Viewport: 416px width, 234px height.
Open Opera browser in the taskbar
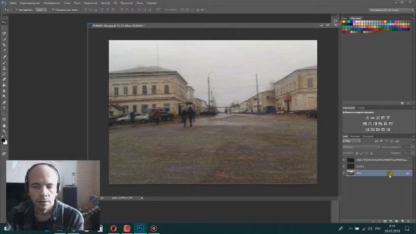[114, 228]
